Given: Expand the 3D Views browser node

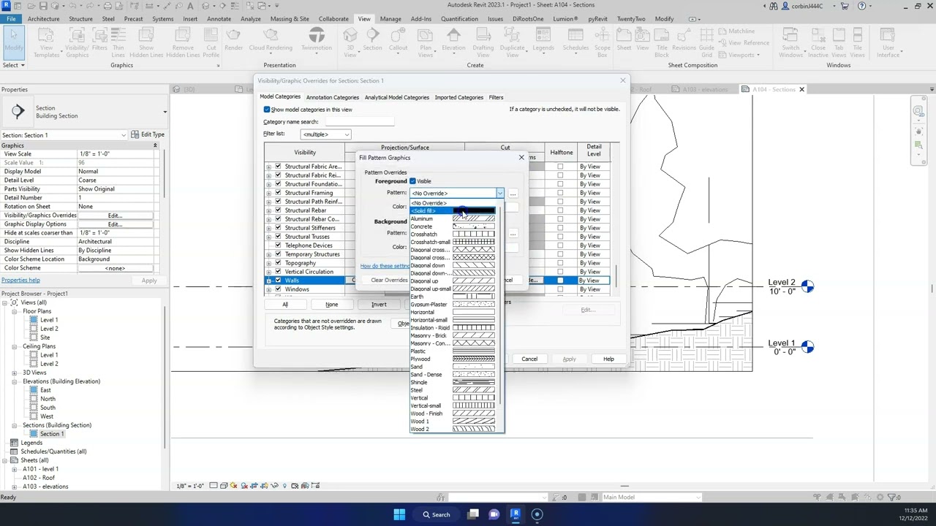Looking at the screenshot, I should tap(15, 373).
